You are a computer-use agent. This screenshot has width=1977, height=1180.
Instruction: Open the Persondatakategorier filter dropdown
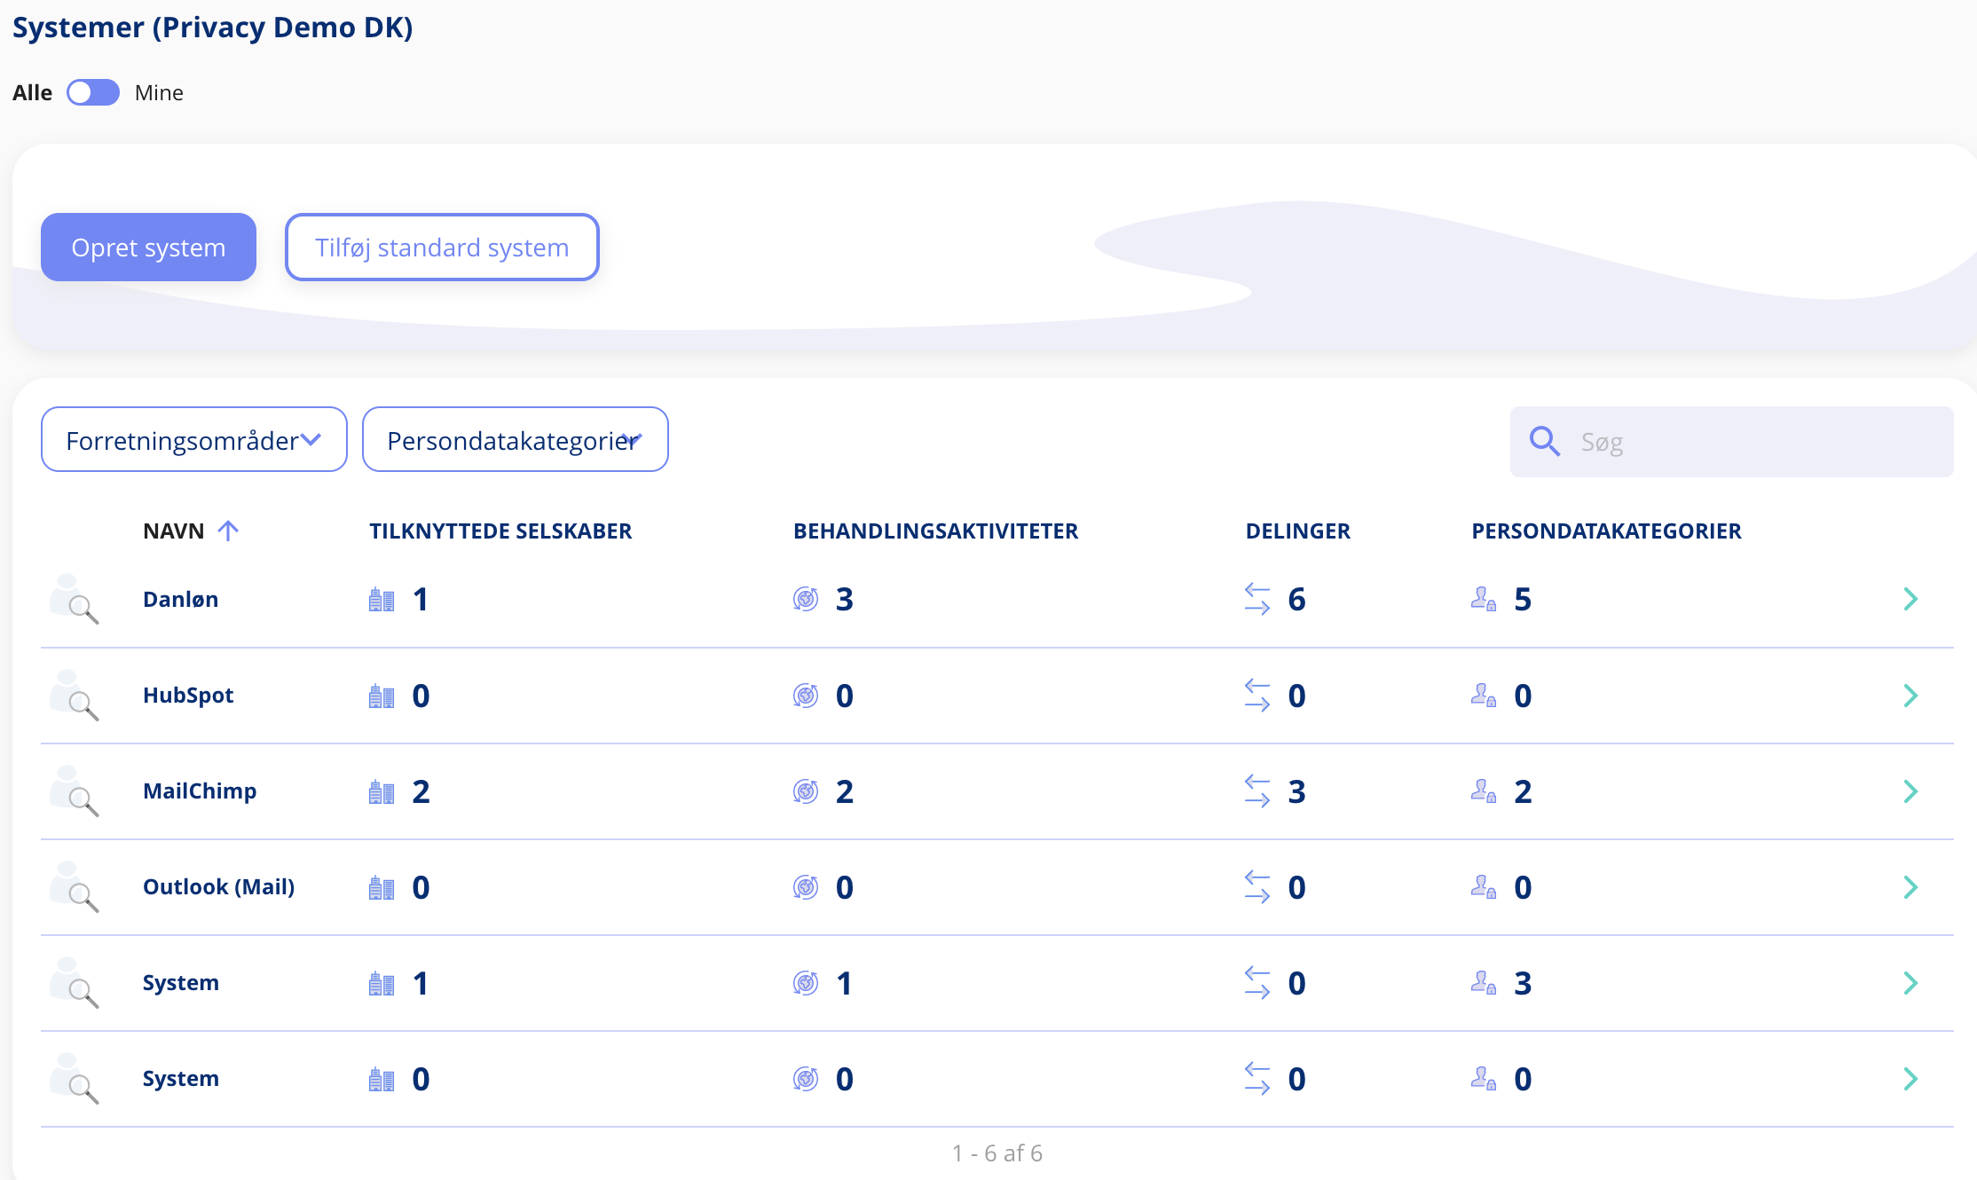coord(515,439)
